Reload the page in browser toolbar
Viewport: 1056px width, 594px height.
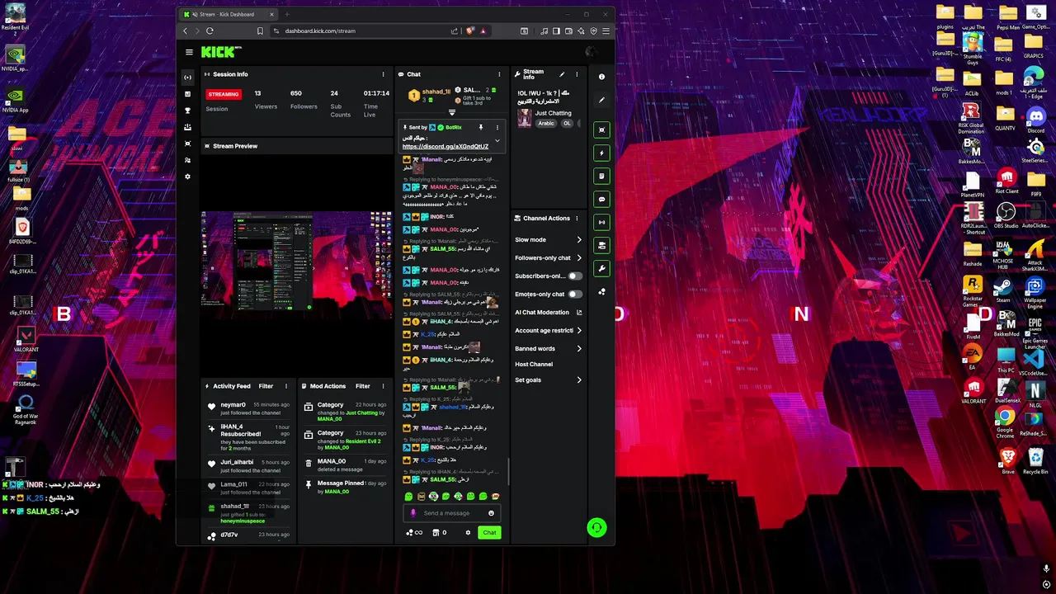click(210, 31)
